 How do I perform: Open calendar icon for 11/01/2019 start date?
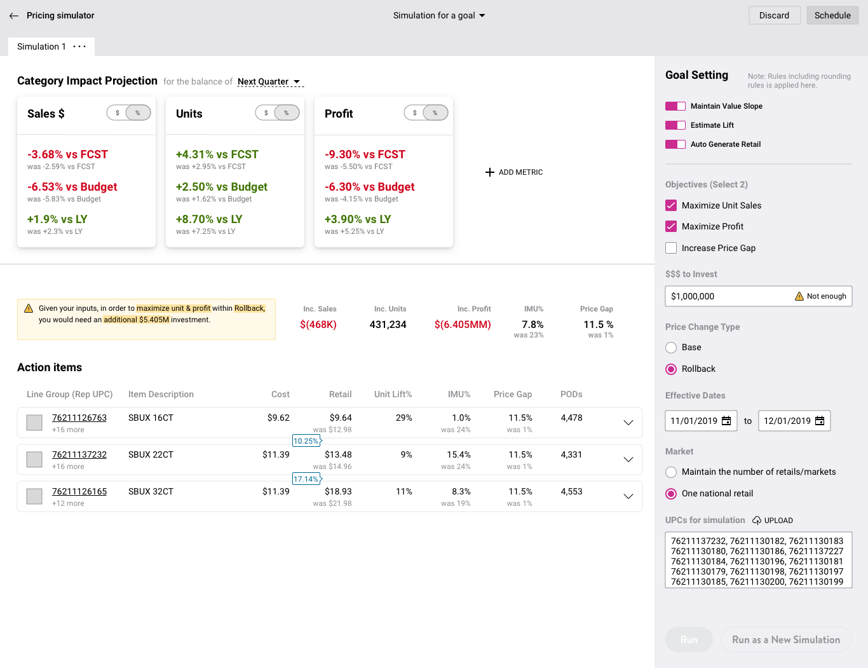(726, 421)
